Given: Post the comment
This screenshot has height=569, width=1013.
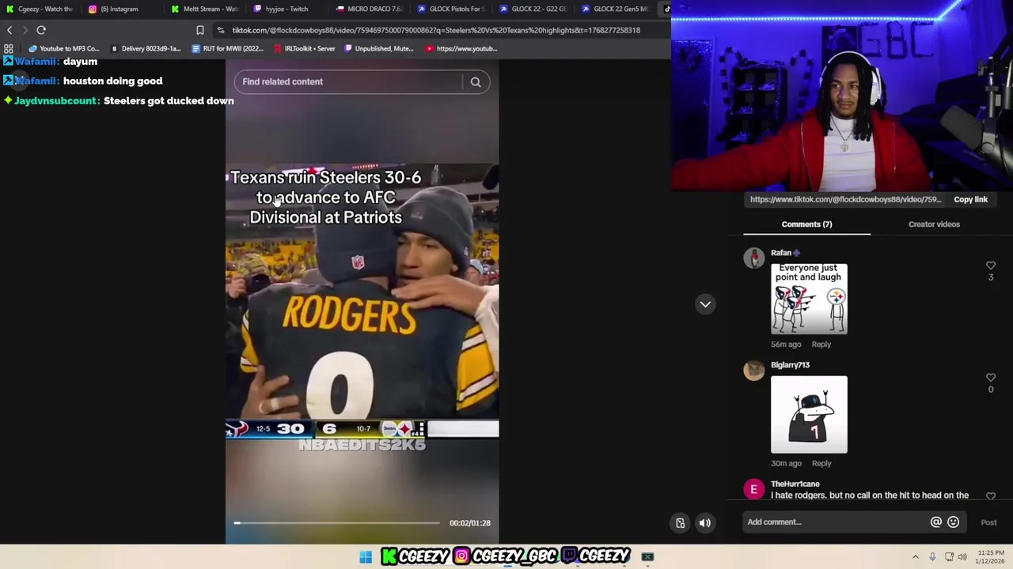Looking at the screenshot, I should 988,522.
